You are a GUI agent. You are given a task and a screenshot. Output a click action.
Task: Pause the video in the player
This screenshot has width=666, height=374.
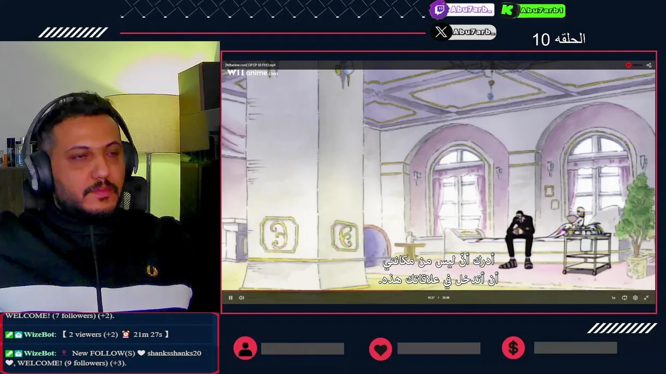coord(230,298)
